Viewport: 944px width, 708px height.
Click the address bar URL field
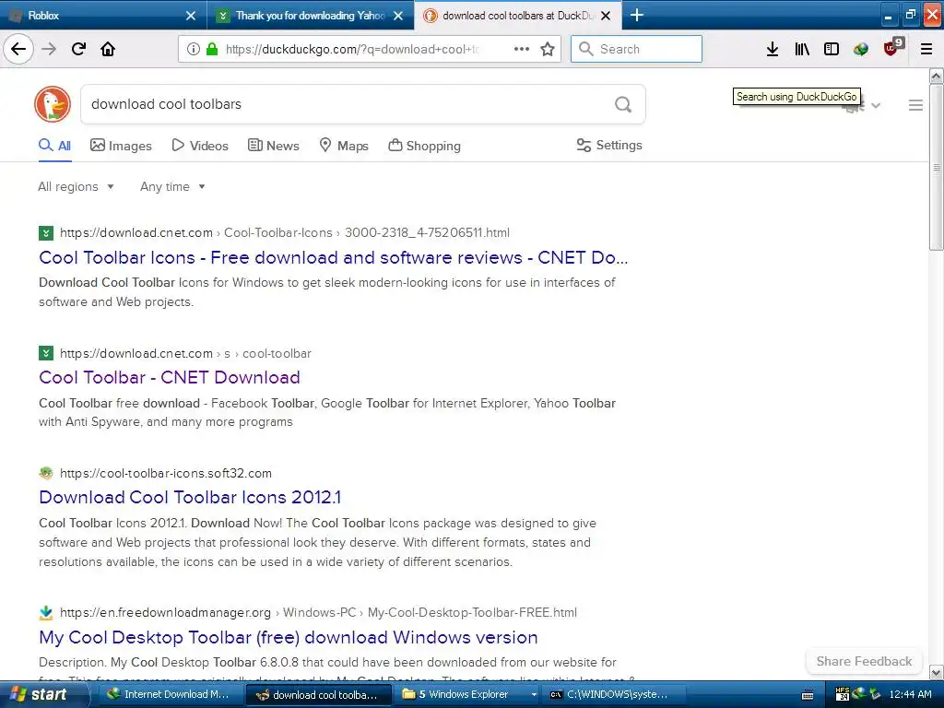pos(351,50)
